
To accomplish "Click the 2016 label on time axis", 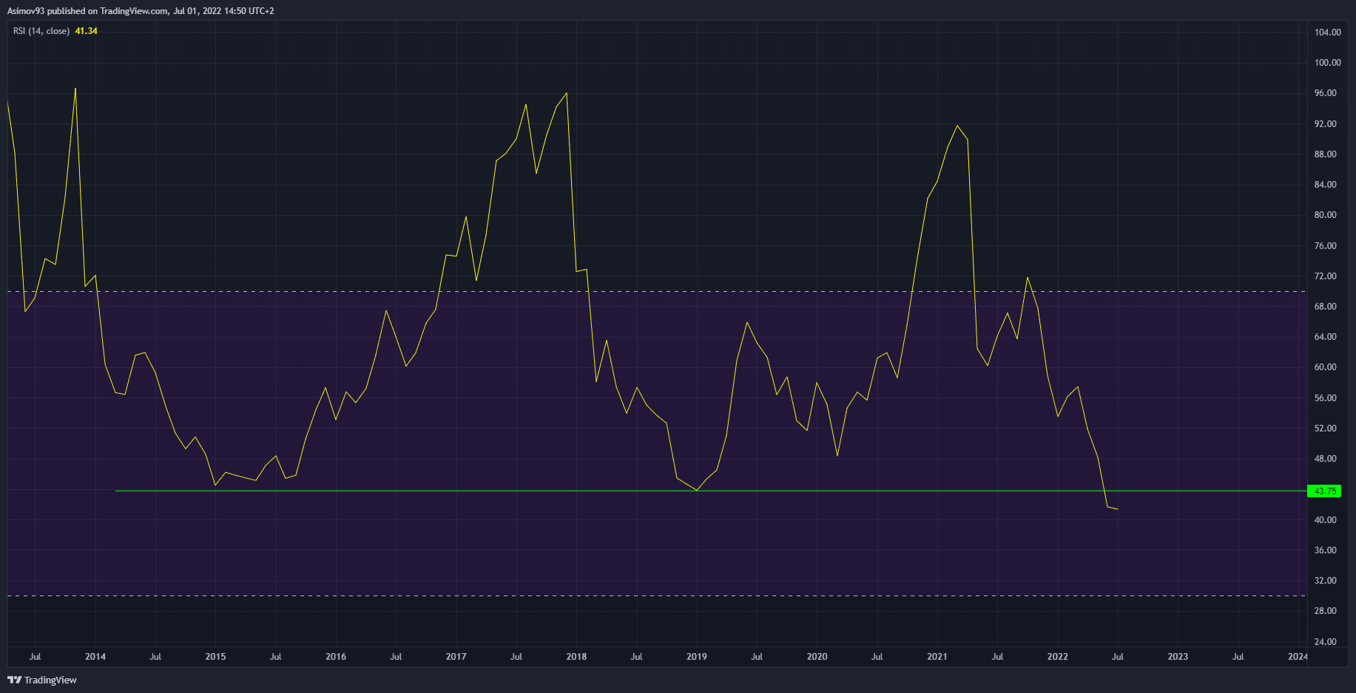I will pos(336,657).
